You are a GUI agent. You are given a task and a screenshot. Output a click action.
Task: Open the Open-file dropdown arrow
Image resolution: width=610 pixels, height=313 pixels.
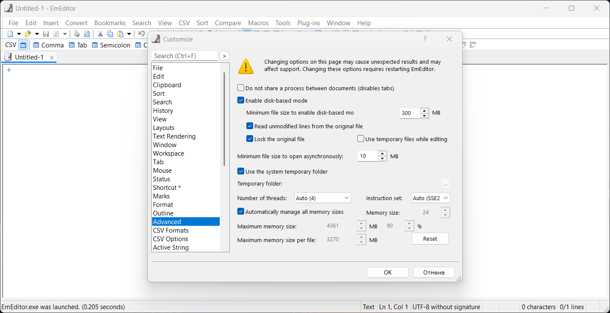pyautogui.click(x=37, y=34)
